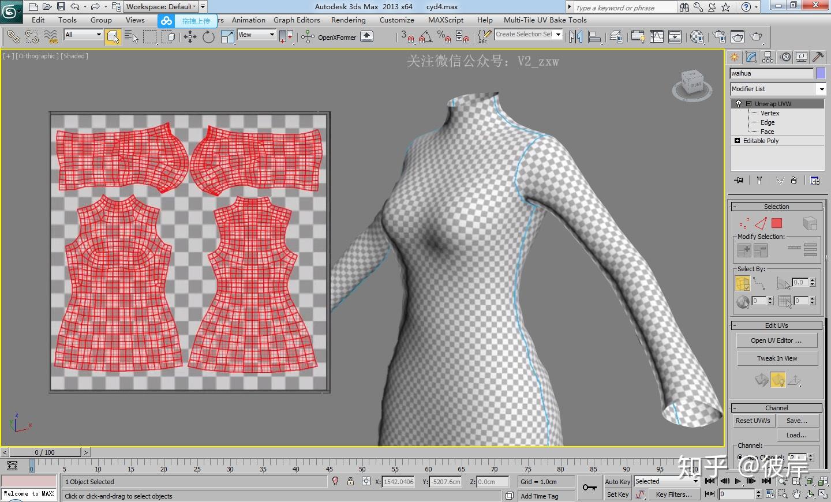Image resolution: width=831 pixels, height=502 pixels.
Task: Click the Open UV Editor button
Action: 776,340
